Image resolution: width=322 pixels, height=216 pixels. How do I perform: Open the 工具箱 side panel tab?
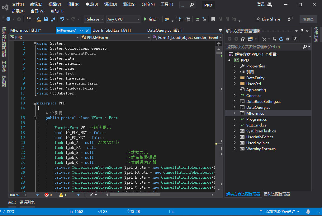4,66
